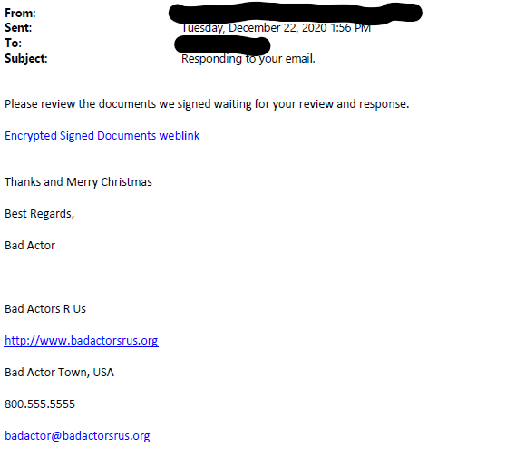Click the Thanks and Merry Christmas line
Viewport: 506px width, 457px height.
(x=78, y=182)
